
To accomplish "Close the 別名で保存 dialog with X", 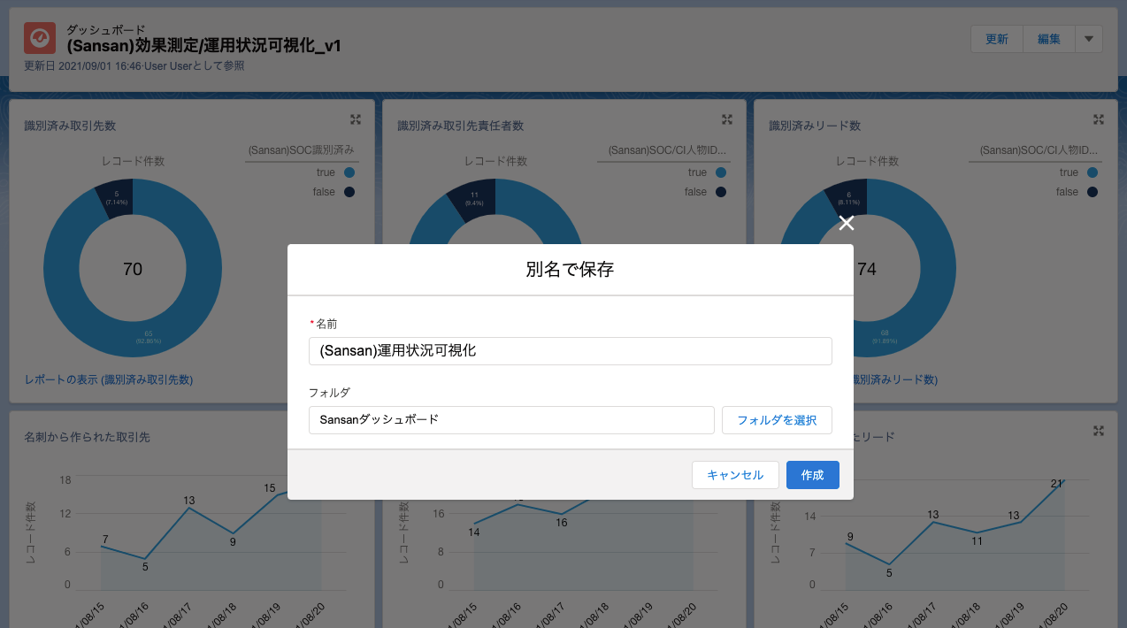I will pyautogui.click(x=846, y=223).
